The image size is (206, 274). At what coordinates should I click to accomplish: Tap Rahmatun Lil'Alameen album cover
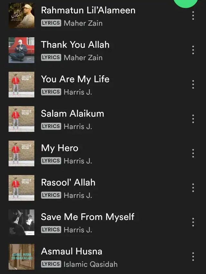[x=22, y=15]
